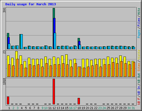This screenshot has width=142, height=111.
Task: Click day label '1' on the x-axis
Action: (9, 108)
